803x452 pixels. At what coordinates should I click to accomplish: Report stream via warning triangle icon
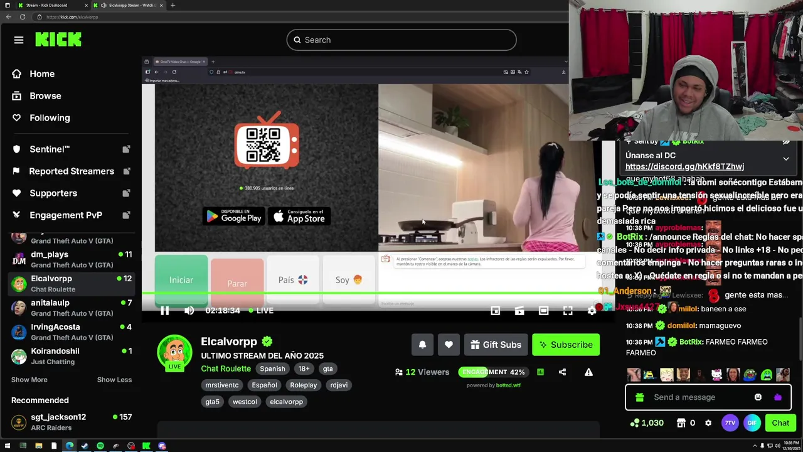pyautogui.click(x=588, y=372)
